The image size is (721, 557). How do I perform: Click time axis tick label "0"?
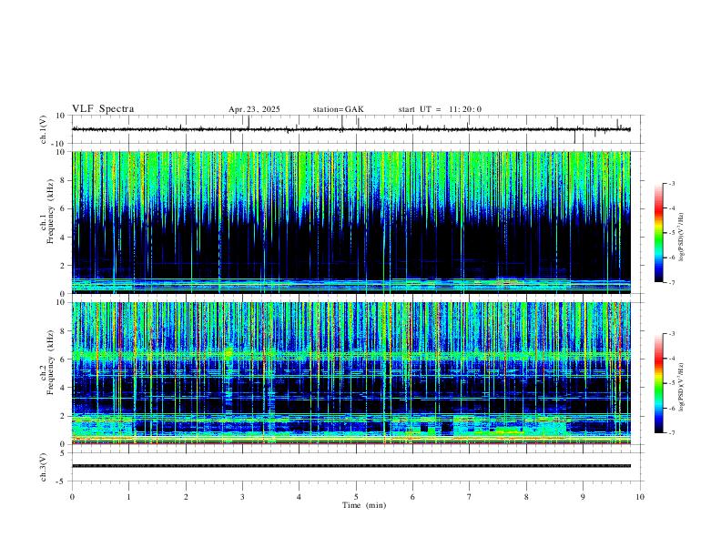(x=72, y=497)
